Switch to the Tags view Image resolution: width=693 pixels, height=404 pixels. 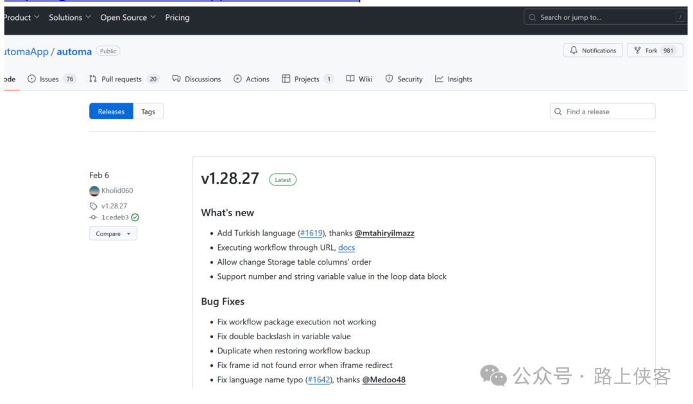click(148, 112)
